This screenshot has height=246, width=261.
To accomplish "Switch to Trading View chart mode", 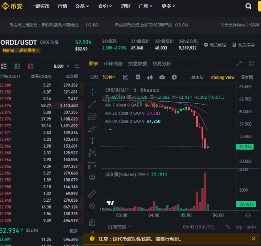I will pyautogui.click(x=222, y=77).
